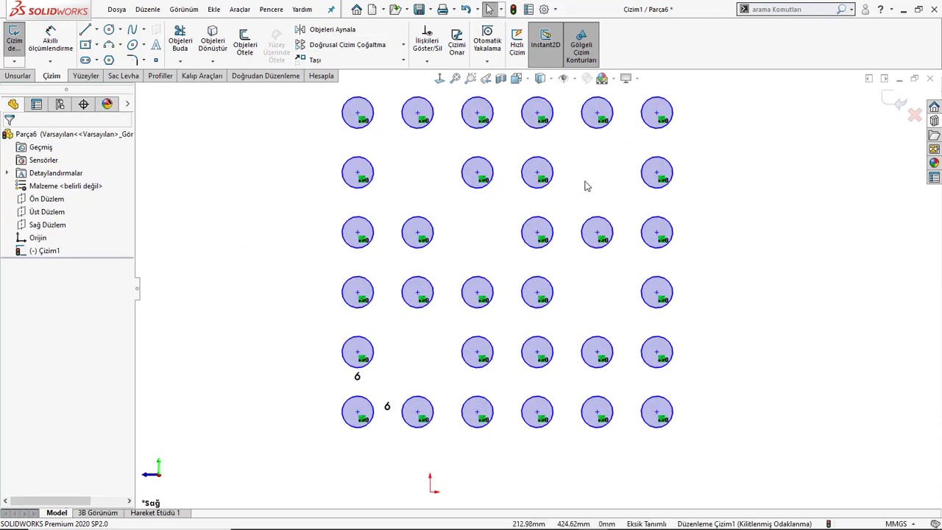Open Otomatik Yakalama dropdown arrow

(486, 61)
